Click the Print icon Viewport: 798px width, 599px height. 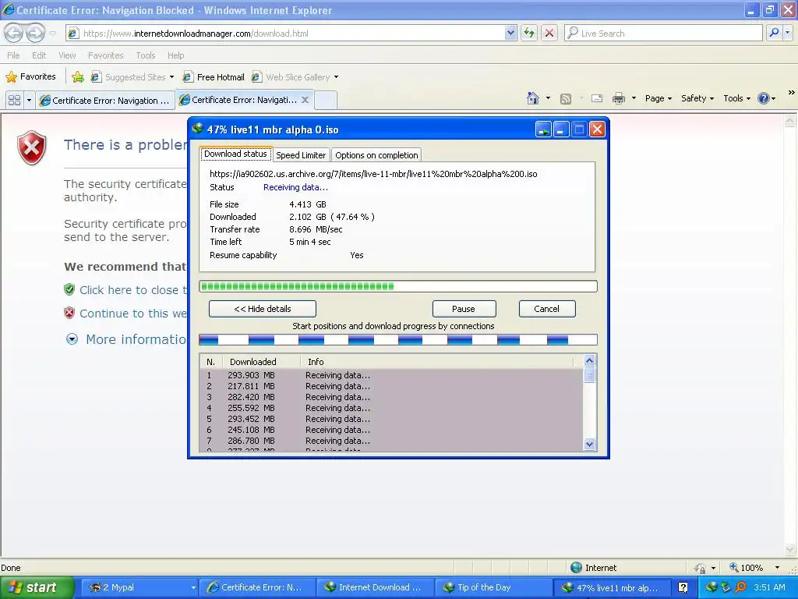(618, 98)
